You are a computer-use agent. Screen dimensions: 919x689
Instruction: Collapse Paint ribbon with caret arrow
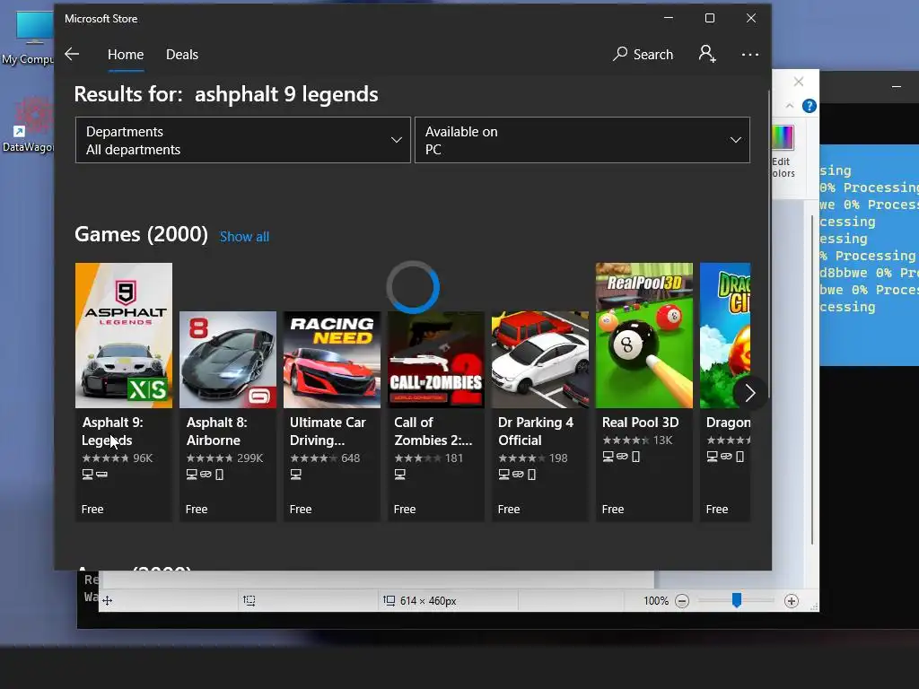(790, 106)
